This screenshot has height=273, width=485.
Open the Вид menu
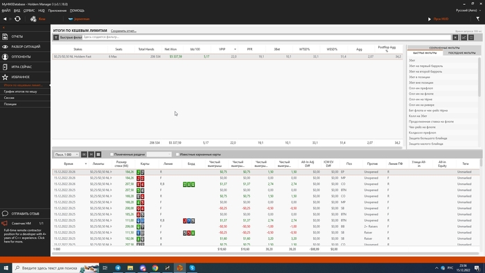pos(17,10)
